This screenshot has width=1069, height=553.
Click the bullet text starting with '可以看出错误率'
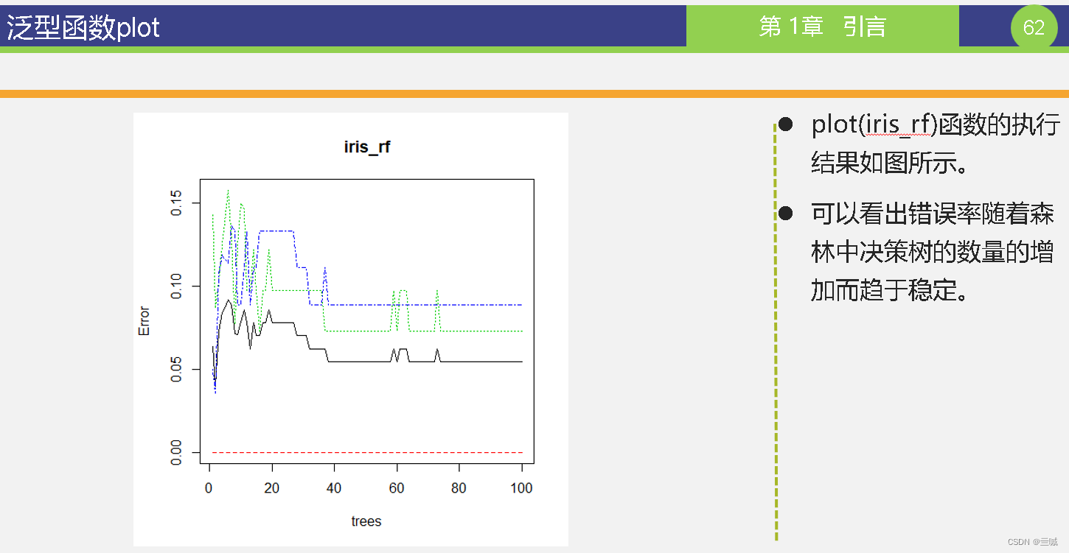click(933, 252)
